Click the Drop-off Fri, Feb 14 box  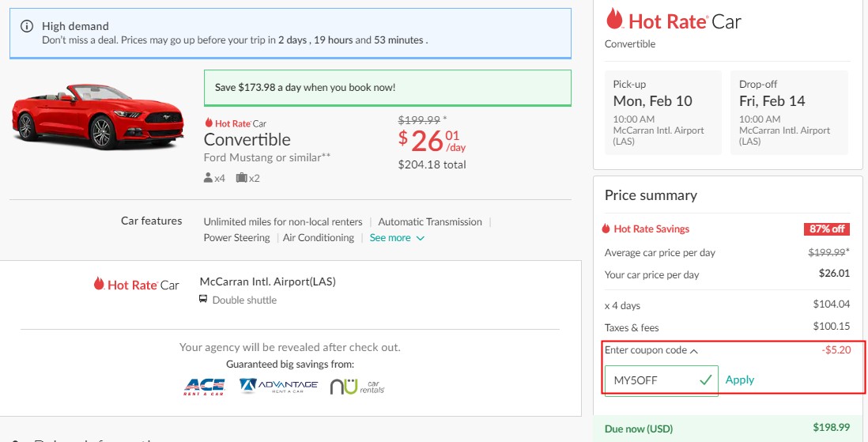coord(790,112)
